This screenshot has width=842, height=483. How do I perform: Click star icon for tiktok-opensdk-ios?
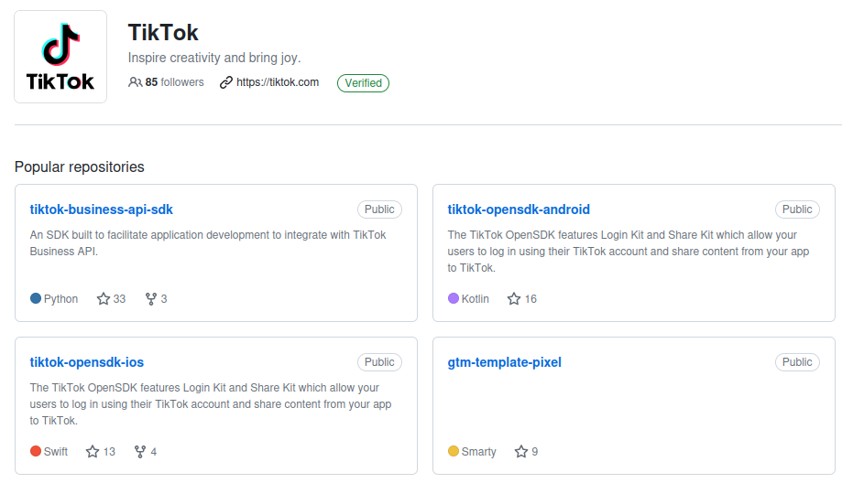click(93, 452)
